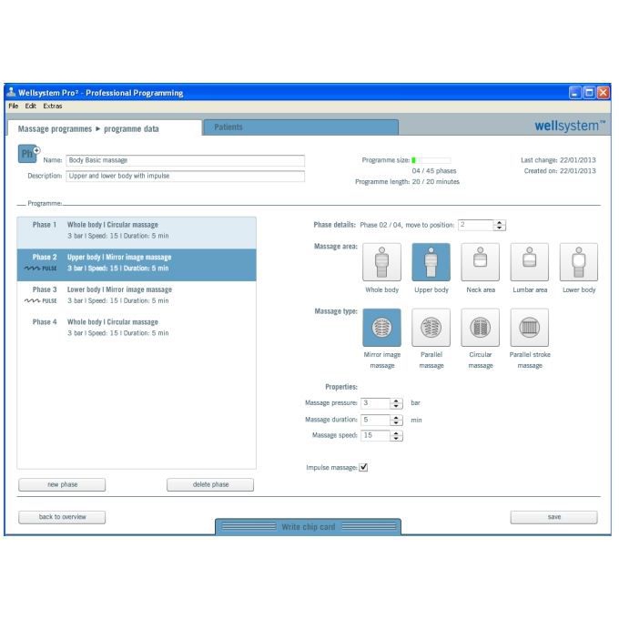Increase the move to position value

(x=500, y=223)
